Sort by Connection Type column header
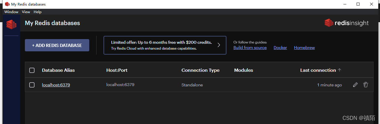380x124 pixels. (x=200, y=70)
